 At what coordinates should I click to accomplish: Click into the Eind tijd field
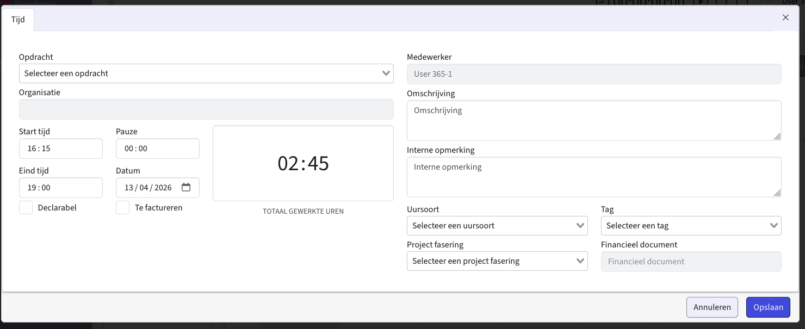[60, 188]
